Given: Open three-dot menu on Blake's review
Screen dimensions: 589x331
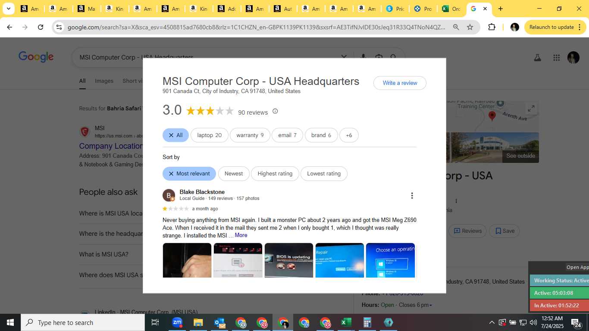Looking at the screenshot, I should pos(412,196).
